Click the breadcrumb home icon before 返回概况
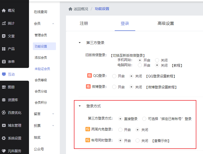The width and height of the screenshot is (203, 154). pyautogui.click(x=70, y=9)
